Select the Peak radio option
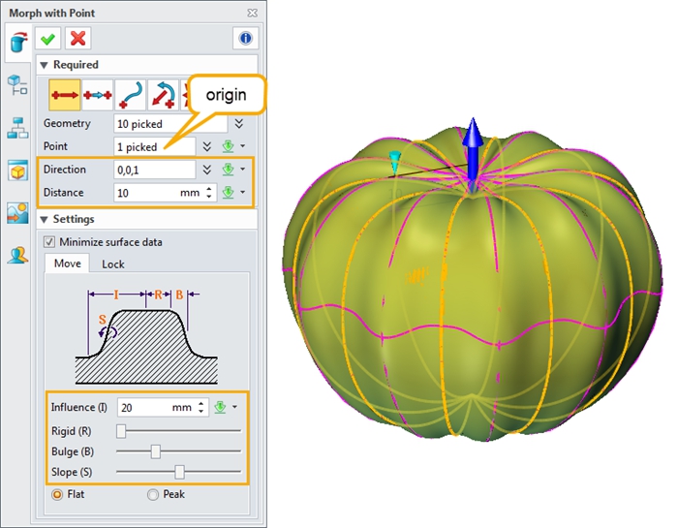This screenshot has width=678, height=528. (153, 494)
